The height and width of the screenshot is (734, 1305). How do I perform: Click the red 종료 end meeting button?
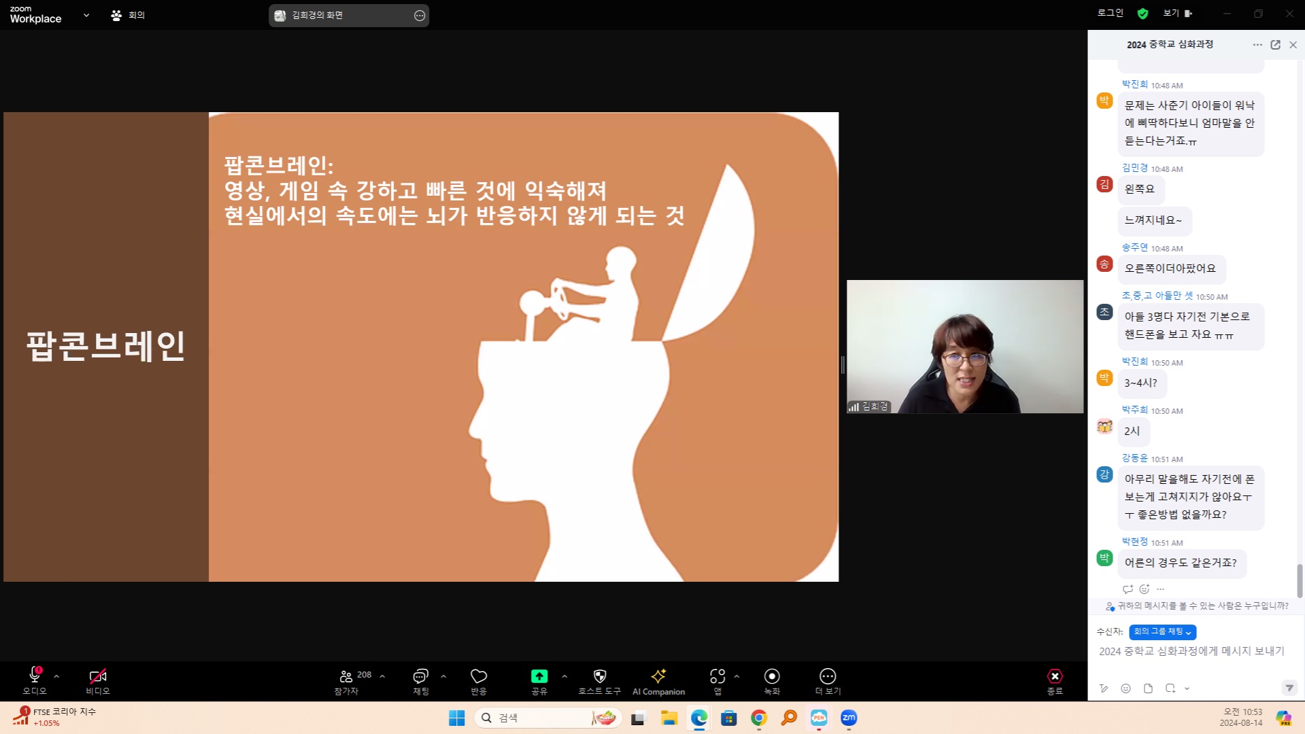coord(1055,681)
